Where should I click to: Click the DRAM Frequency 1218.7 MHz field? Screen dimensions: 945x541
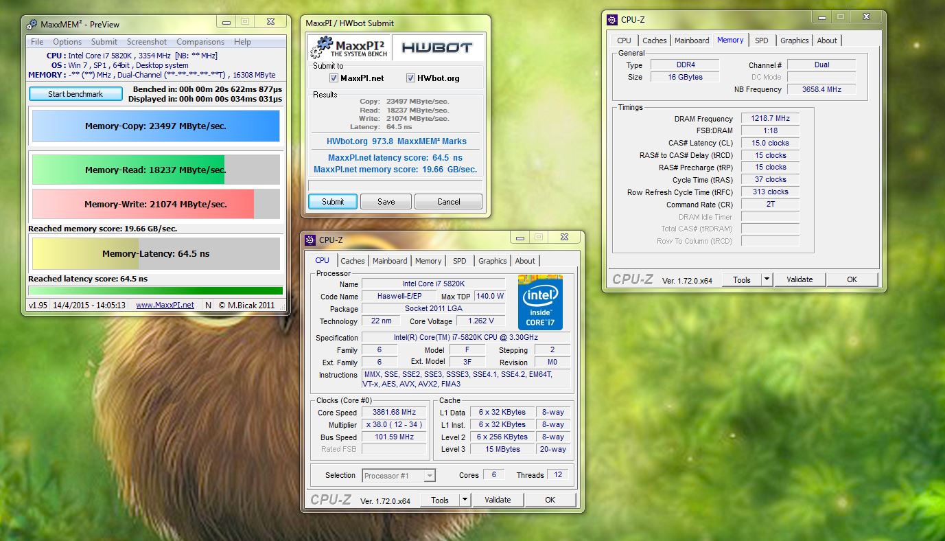pyautogui.click(x=770, y=119)
